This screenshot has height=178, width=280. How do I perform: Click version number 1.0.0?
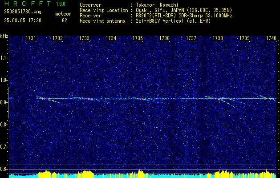pyautogui.click(x=61, y=4)
